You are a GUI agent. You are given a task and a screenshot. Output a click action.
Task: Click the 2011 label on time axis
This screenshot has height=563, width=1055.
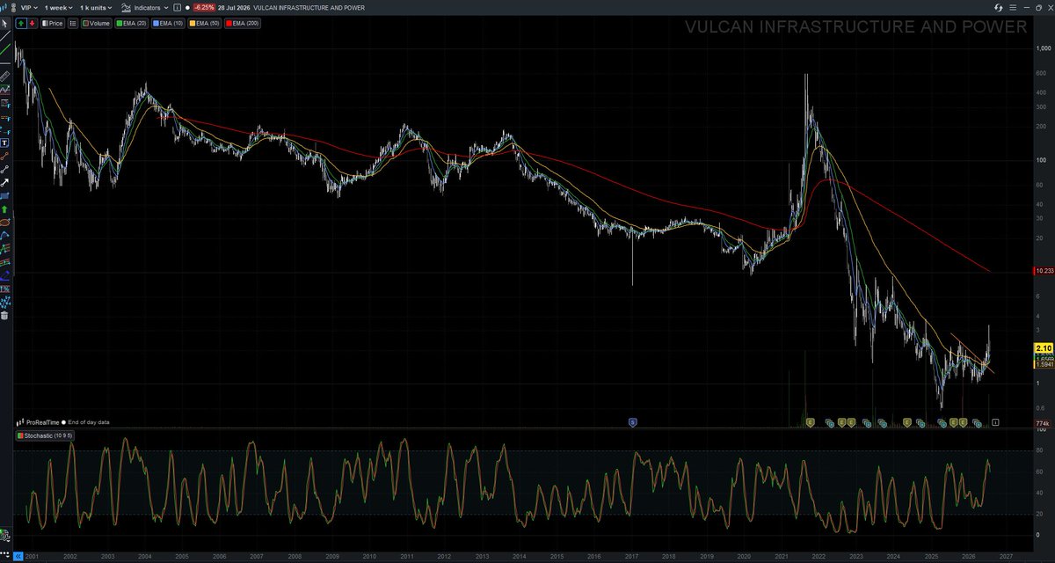tap(407, 556)
